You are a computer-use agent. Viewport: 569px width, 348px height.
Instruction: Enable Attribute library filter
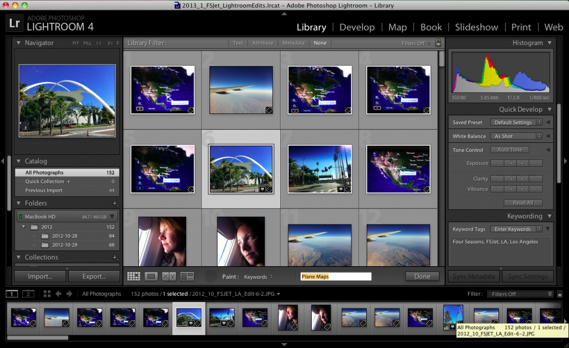263,43
